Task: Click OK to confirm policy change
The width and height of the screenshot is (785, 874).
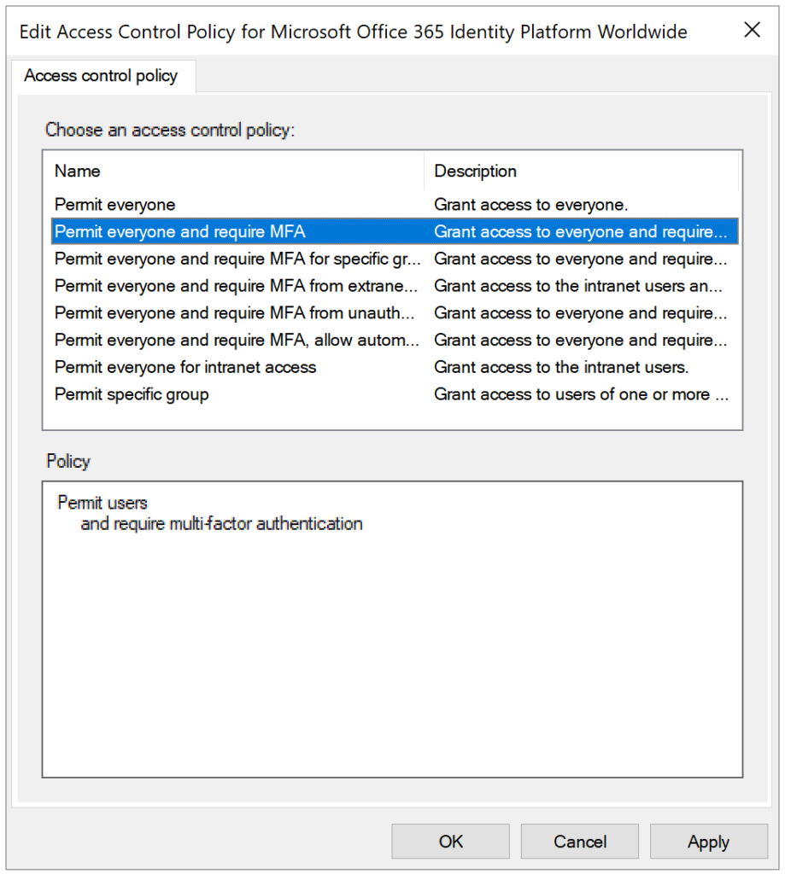Action: [x=450, y=842]
